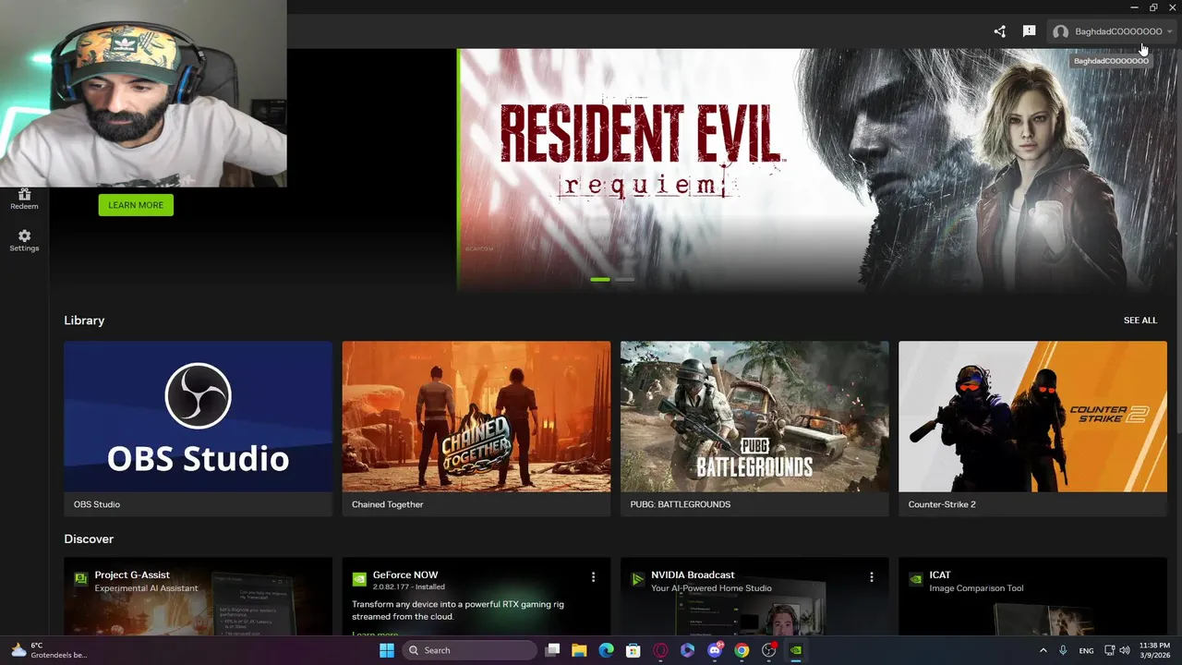Click SEE ALL for Library
Screen dimensions: 1182x665
(1140, 320)
